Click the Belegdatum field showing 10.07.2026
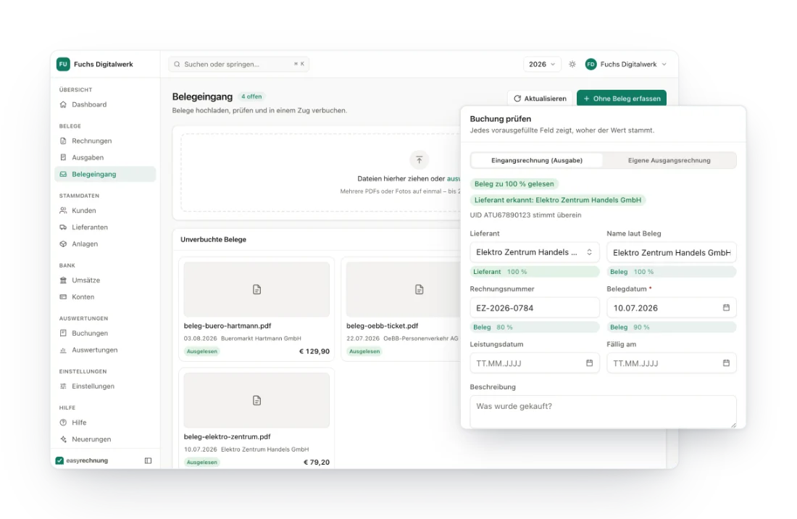Screen dimensions: 797x519 pos(672,307)
